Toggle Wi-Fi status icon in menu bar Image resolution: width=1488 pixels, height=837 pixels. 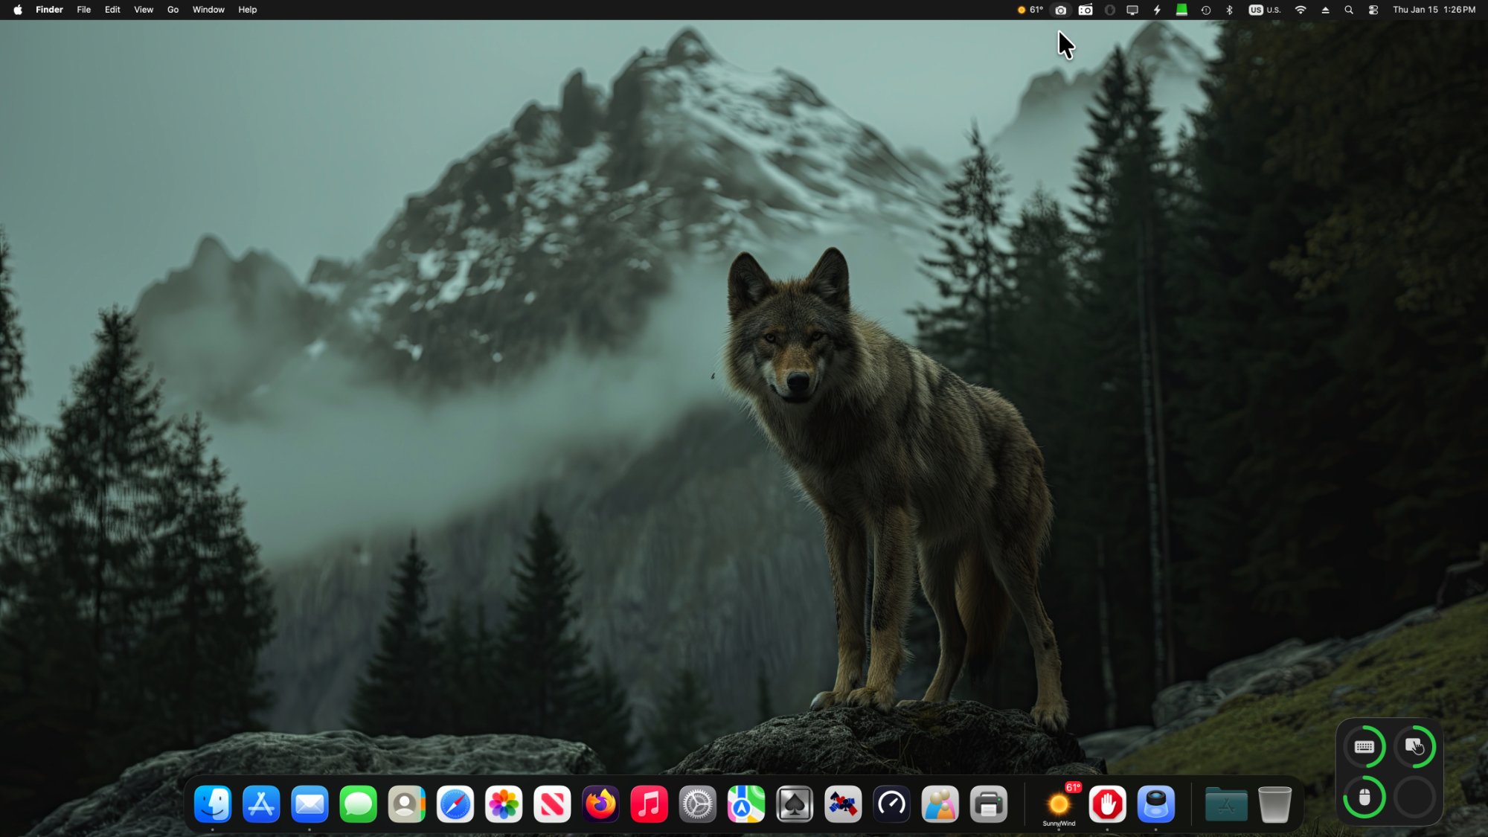tap(1301, 10)
